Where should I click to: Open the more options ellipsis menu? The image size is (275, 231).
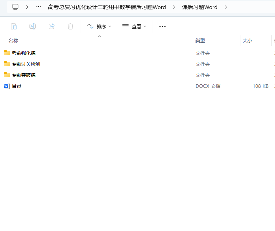click(162, 26)
